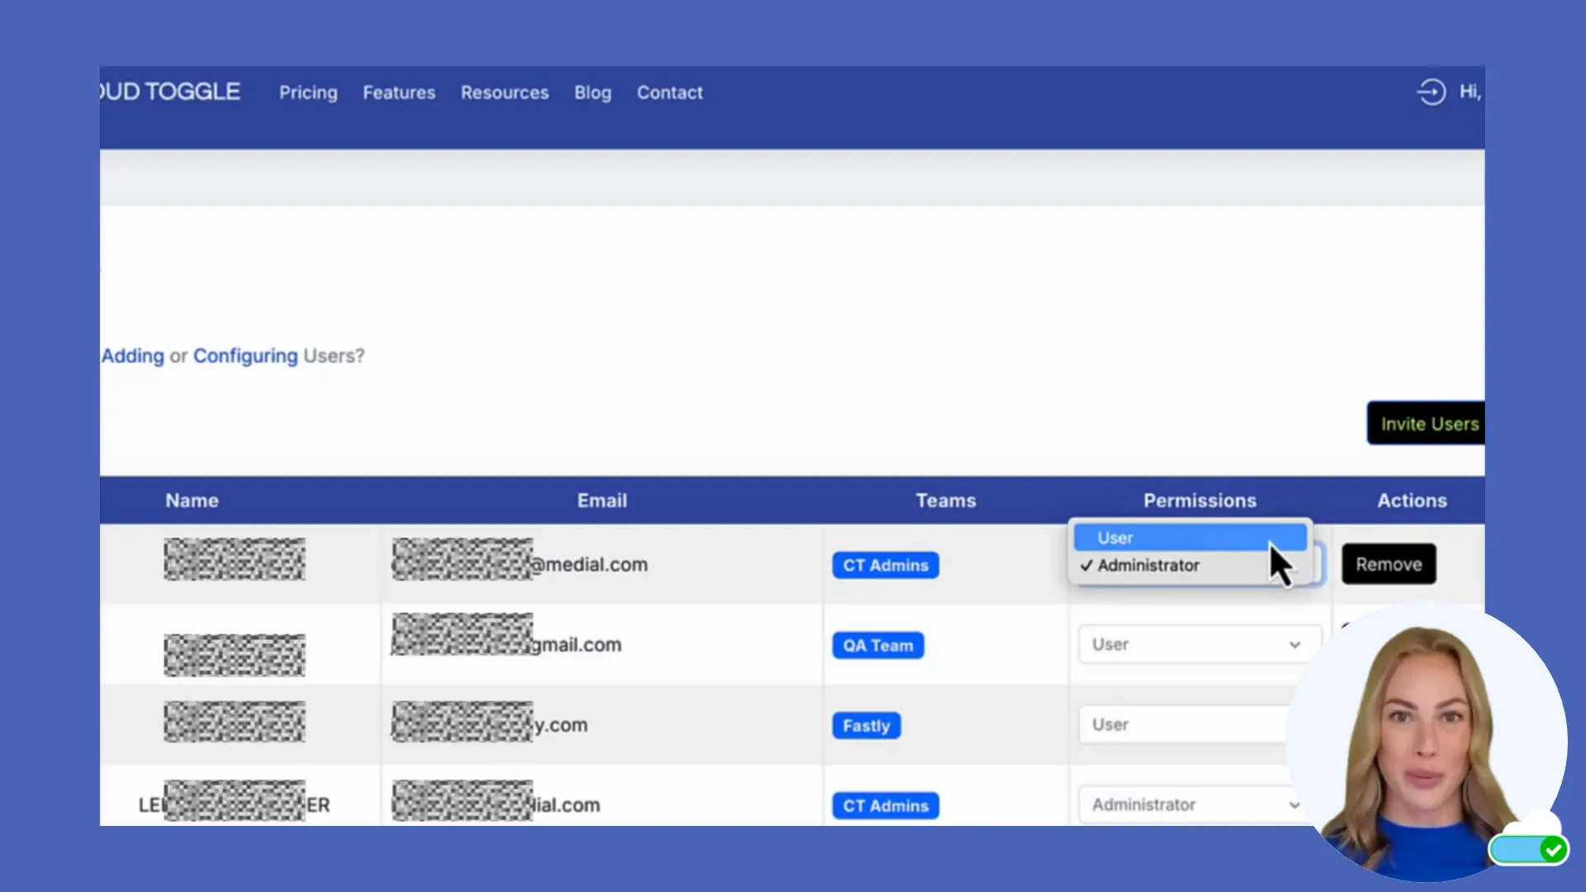Open the Blog page

tap(592, 93)
